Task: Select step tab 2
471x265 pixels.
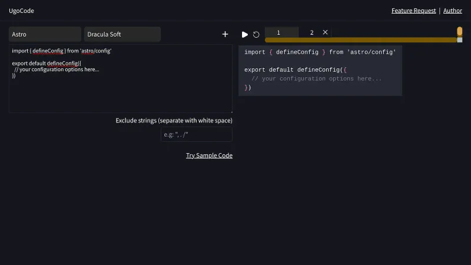Action: click(x=311, y=32)
